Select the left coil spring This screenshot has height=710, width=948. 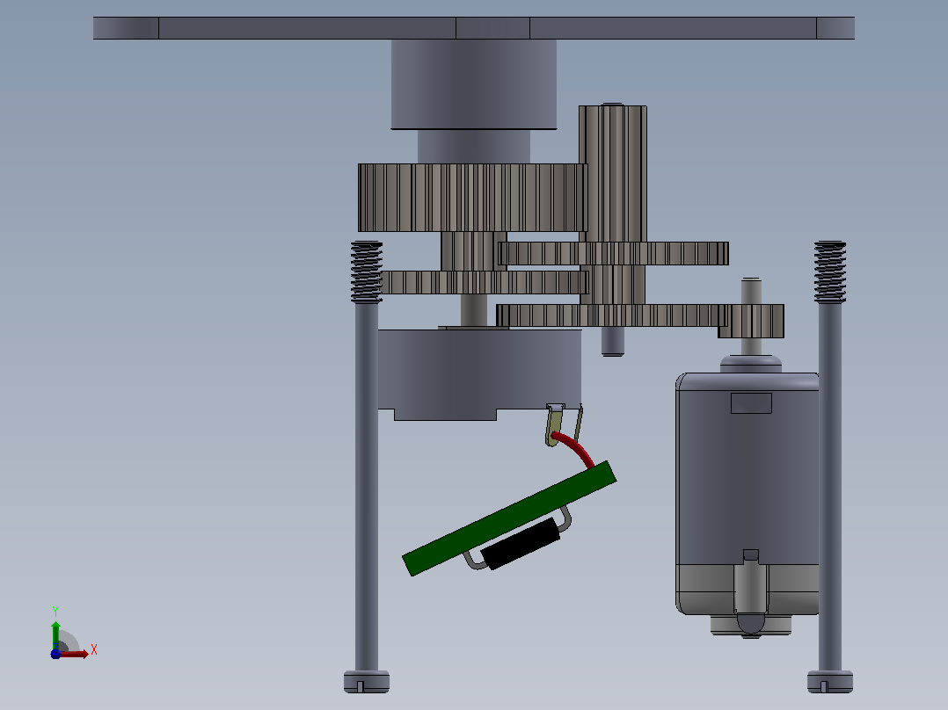367,272
